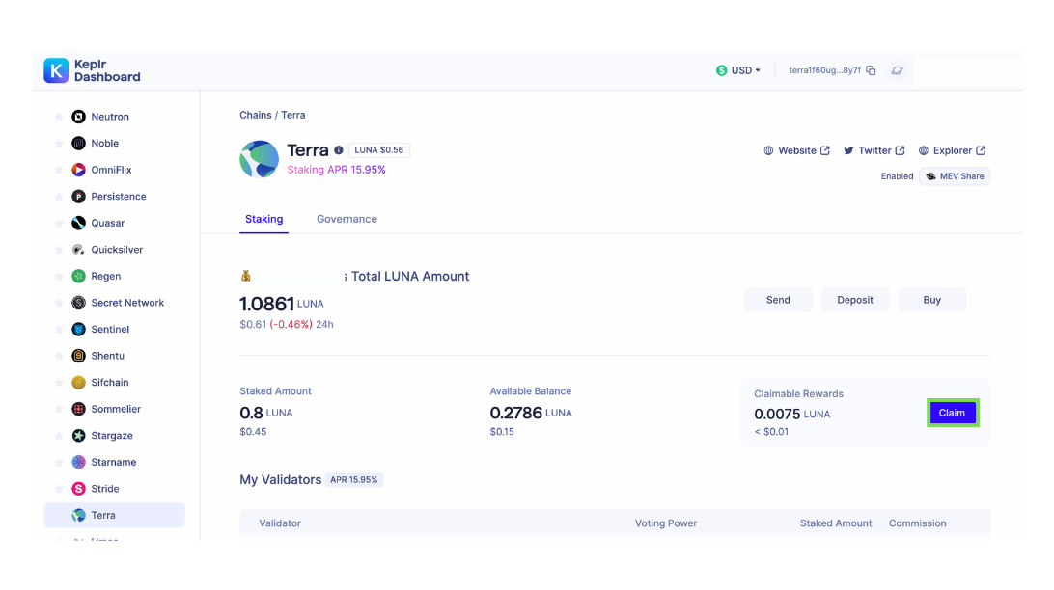Claim the LUNA staking rewards
This screenshot has height=590, width=1054.
click(x=953, y=413)
